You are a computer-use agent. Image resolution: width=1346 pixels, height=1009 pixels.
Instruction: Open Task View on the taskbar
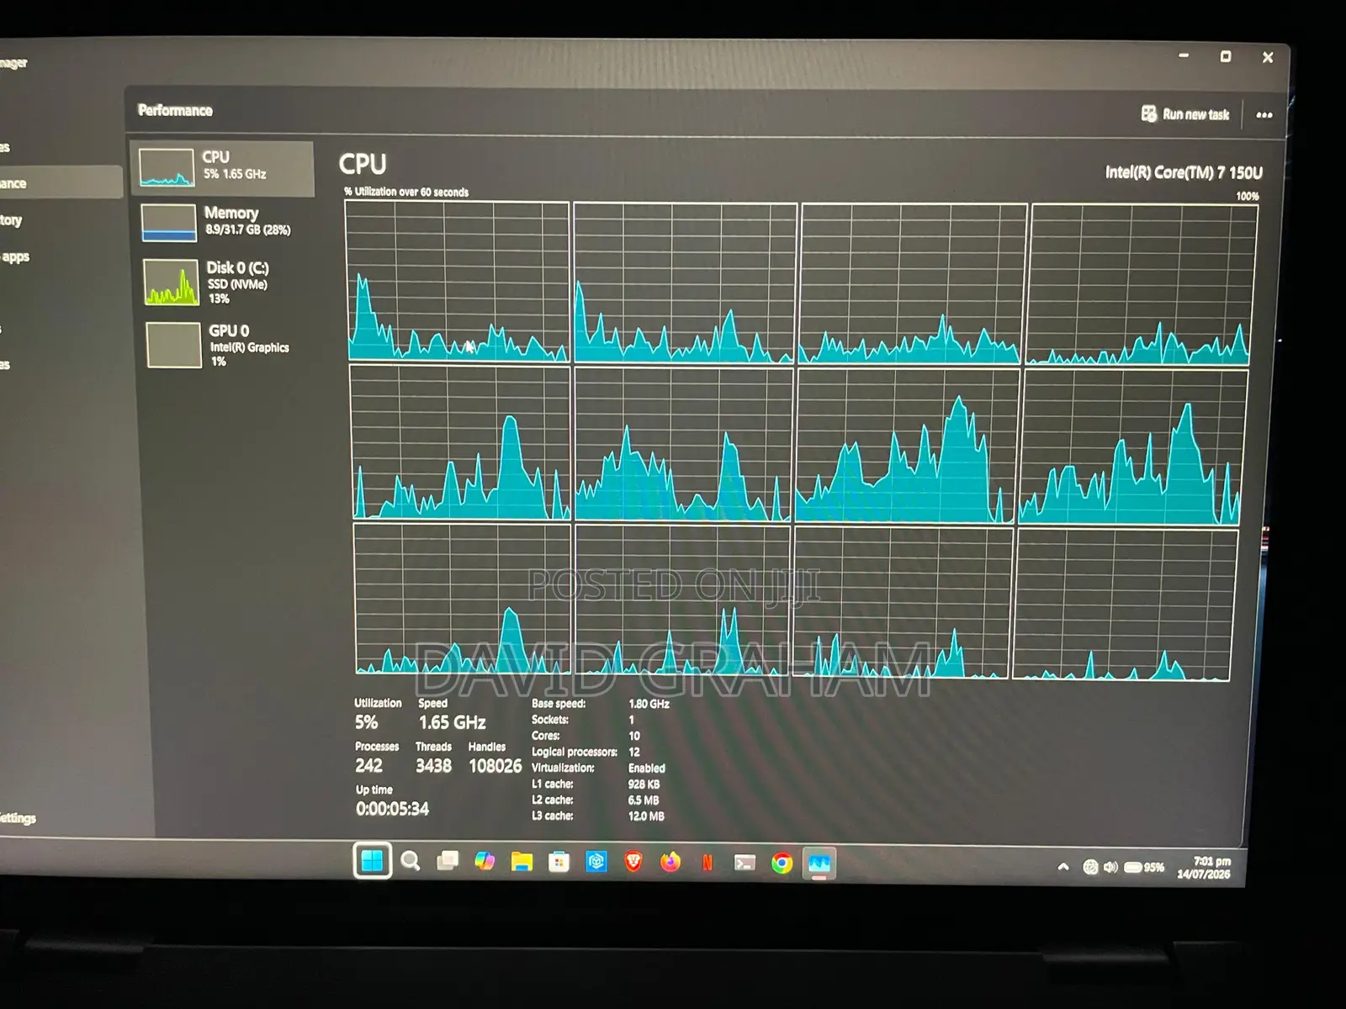point(448,860)
